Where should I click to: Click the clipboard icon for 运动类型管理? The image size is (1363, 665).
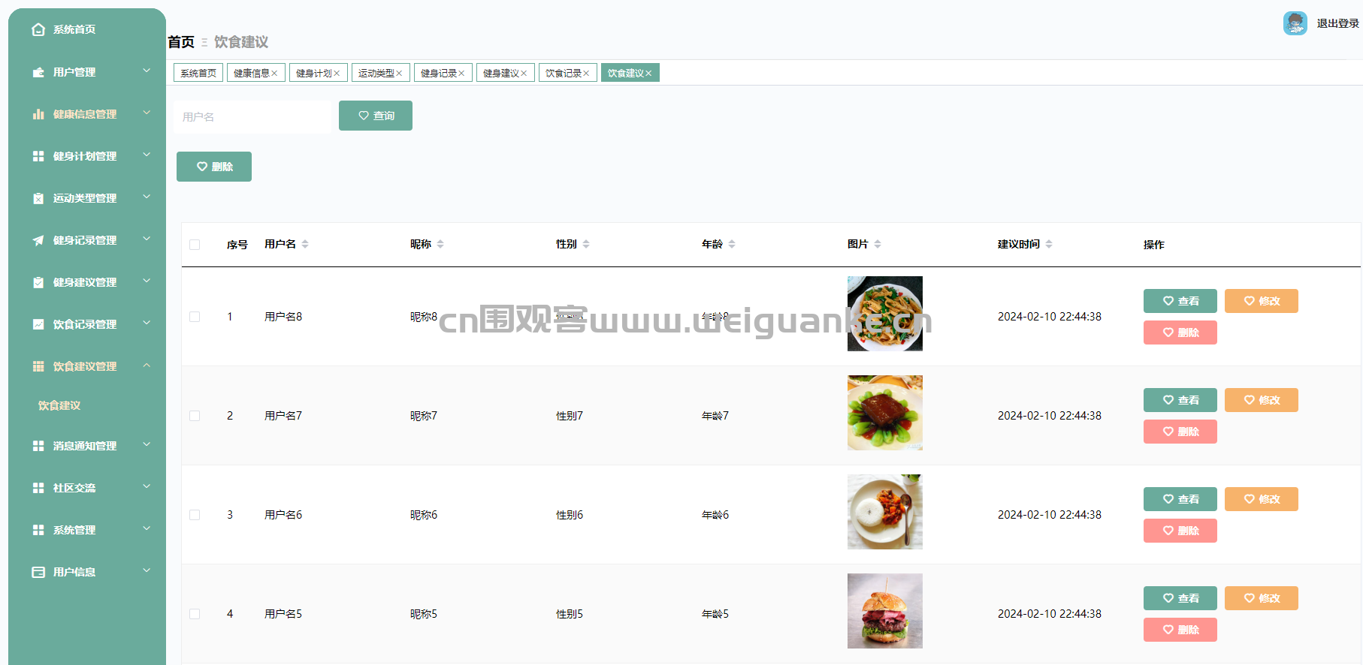tap(38, 198)
